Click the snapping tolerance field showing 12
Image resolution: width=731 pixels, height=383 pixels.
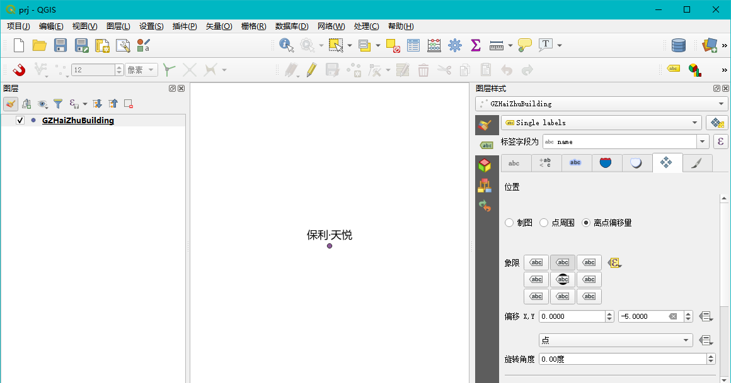click(x=93, y=70)
